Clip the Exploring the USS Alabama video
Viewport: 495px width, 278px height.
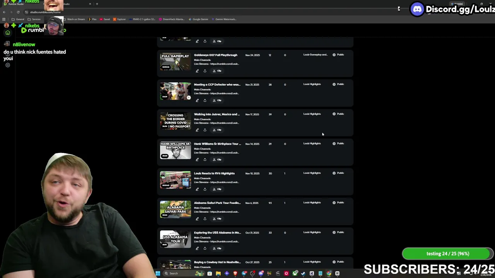tap(217, 248)
